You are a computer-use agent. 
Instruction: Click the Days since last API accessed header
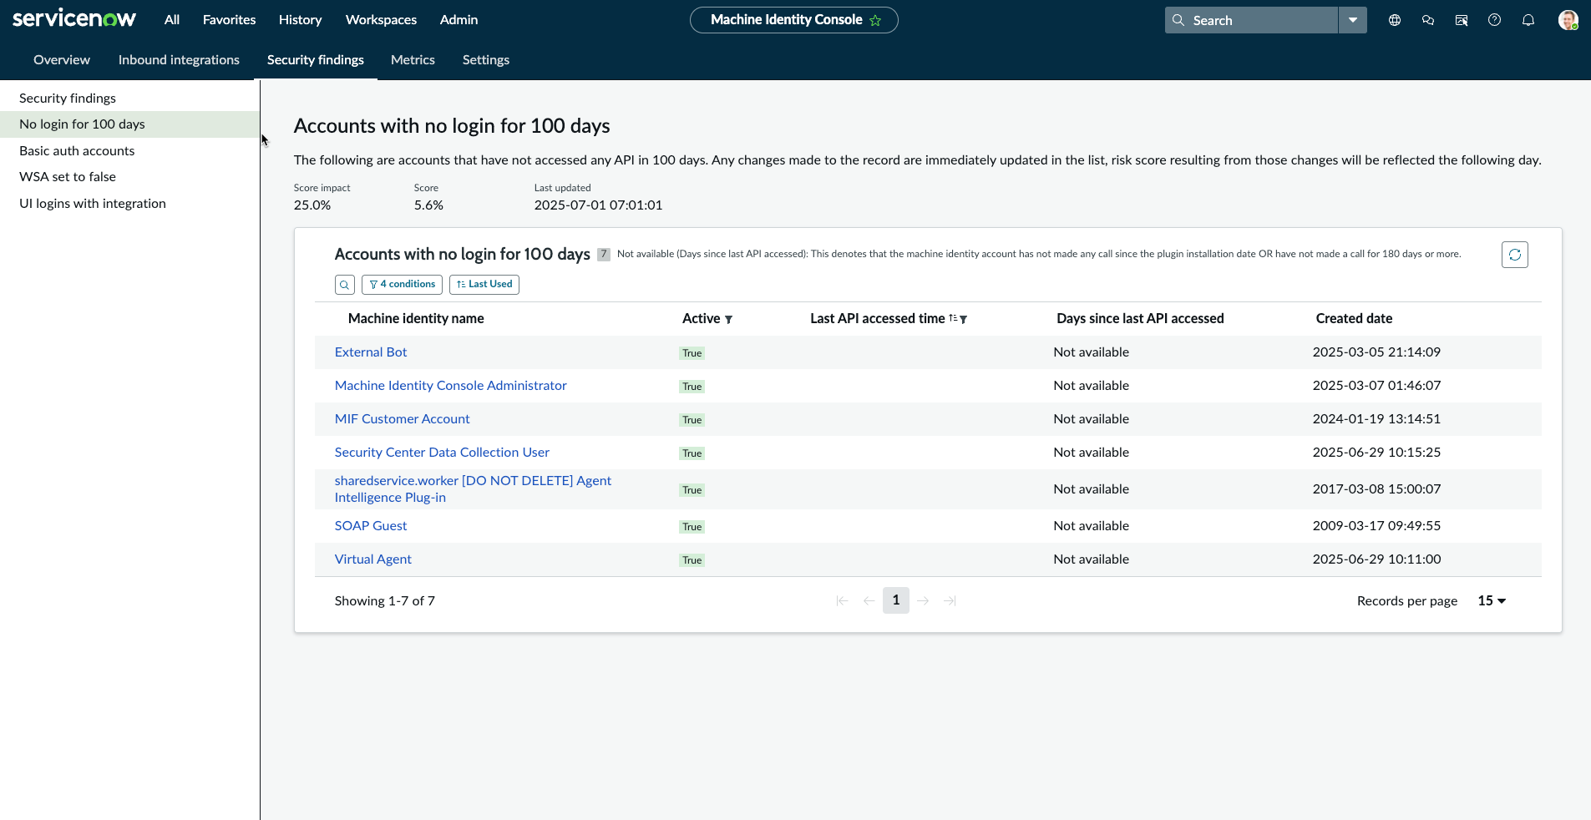click(1140, 318)
